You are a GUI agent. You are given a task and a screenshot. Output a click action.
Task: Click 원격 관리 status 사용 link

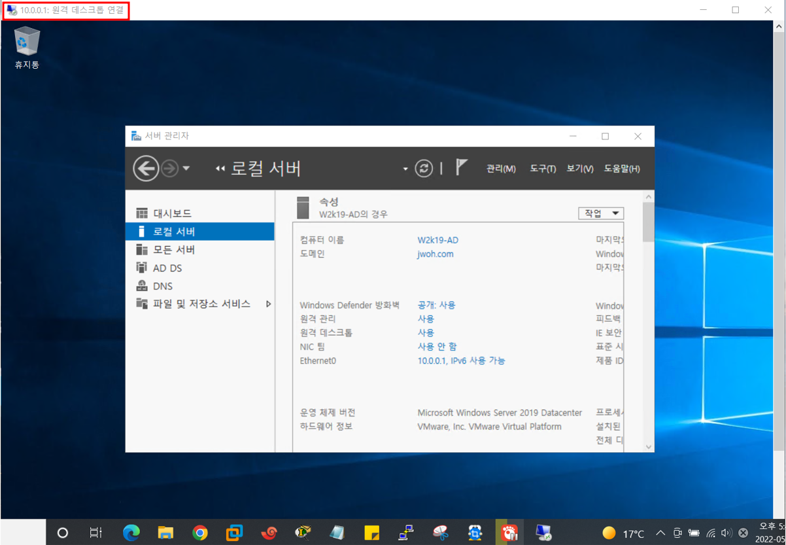[x=426, y=319]
